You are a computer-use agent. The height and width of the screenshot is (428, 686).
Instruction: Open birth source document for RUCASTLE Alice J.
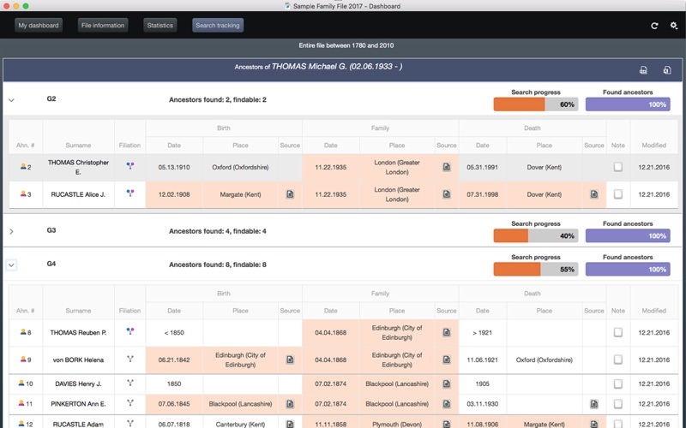(x=290, y=194)
